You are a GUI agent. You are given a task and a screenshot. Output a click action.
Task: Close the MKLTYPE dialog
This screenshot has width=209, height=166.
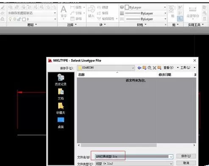(x=195, y=60)
